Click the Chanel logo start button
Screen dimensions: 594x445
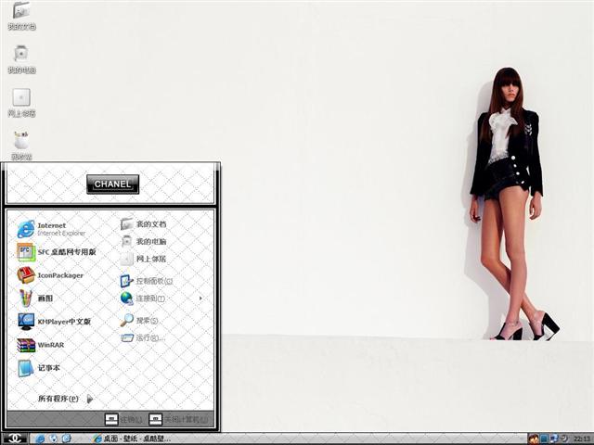pyautogui.click(x=15, y=439)
